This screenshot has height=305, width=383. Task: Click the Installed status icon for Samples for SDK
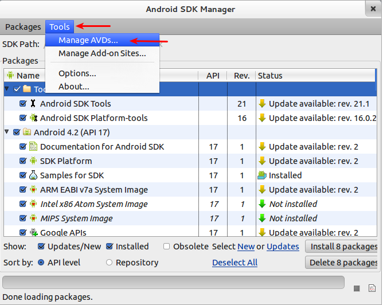(262, 175)
